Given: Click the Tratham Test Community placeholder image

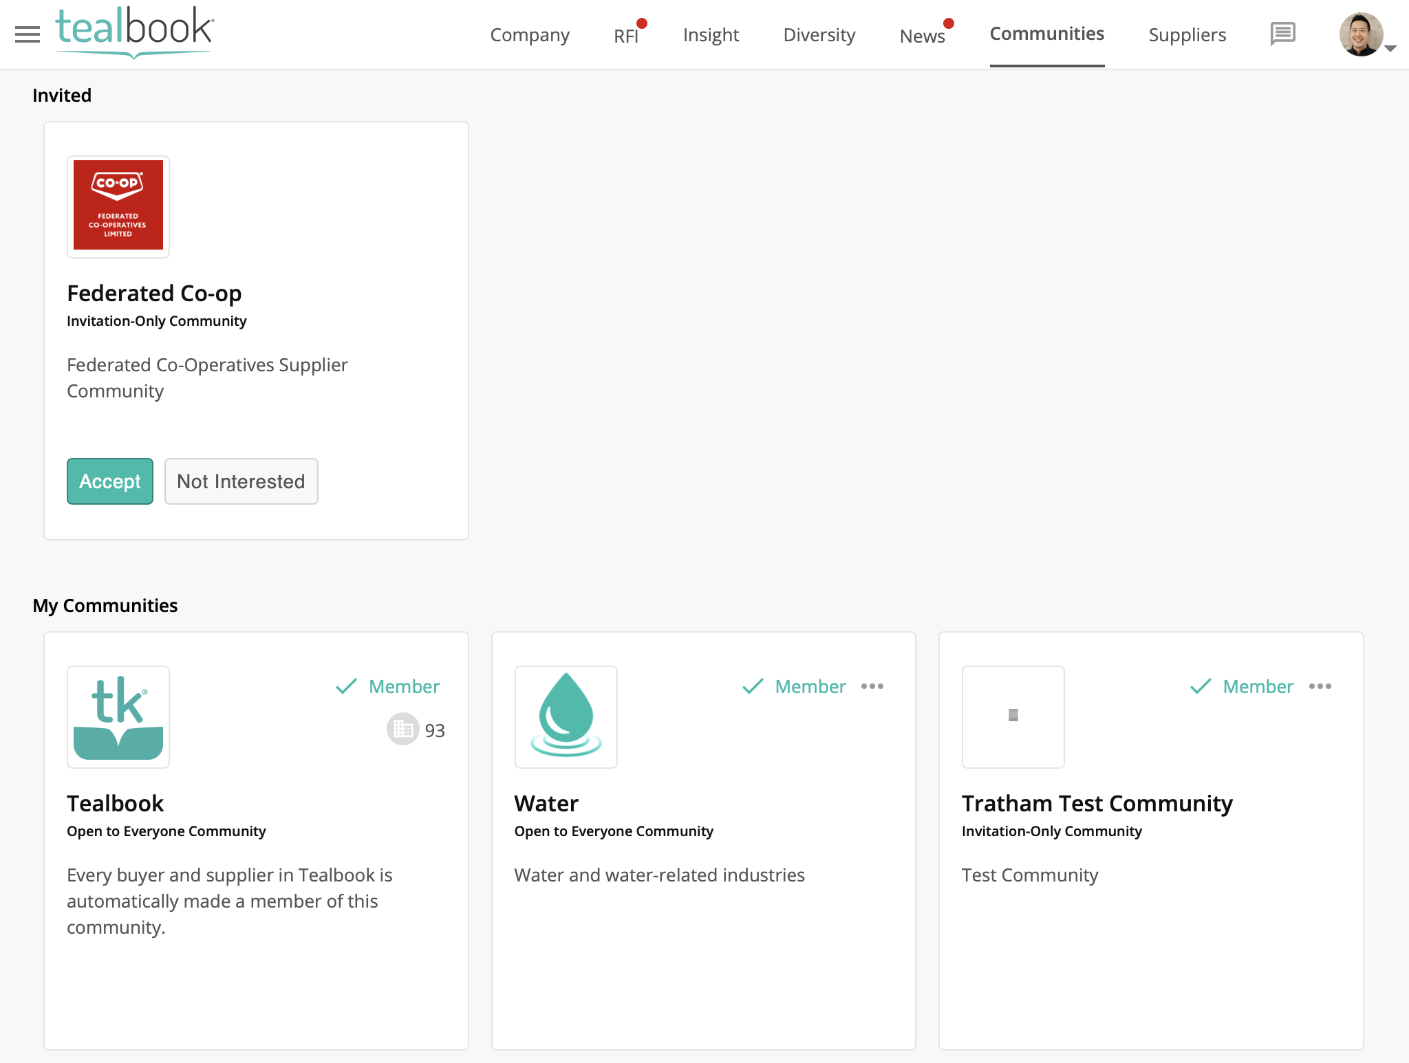Looking at the screenshot, I should (x=1013, y=716).
